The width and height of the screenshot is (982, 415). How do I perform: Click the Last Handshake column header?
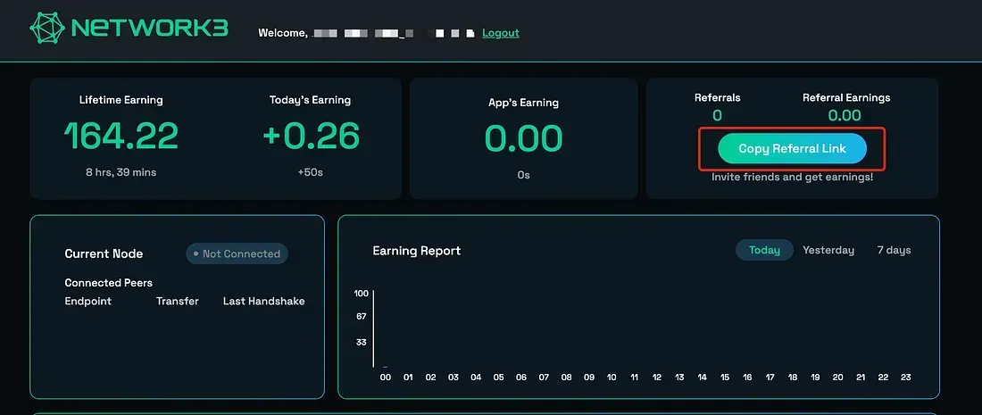pos(263,301)
